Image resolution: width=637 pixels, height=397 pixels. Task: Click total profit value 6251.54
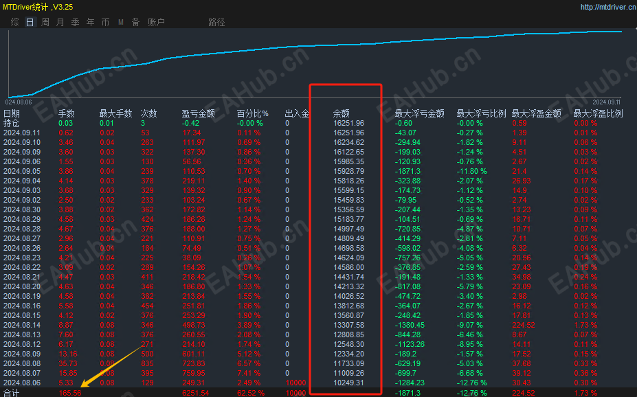tap(195, 393)
